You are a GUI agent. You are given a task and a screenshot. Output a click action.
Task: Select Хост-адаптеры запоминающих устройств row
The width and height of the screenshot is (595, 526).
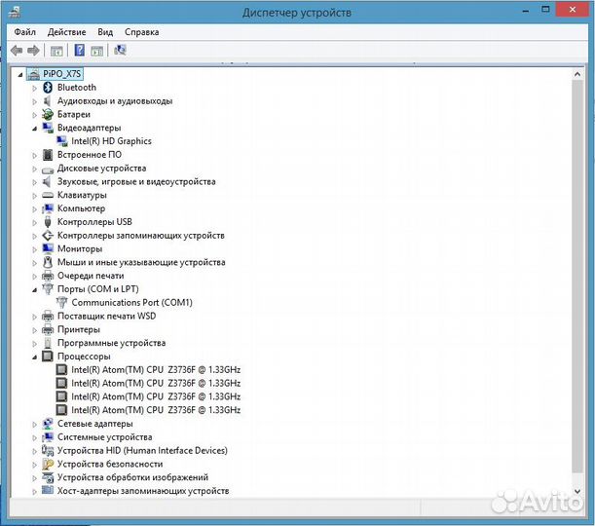[x=143, y=491]
